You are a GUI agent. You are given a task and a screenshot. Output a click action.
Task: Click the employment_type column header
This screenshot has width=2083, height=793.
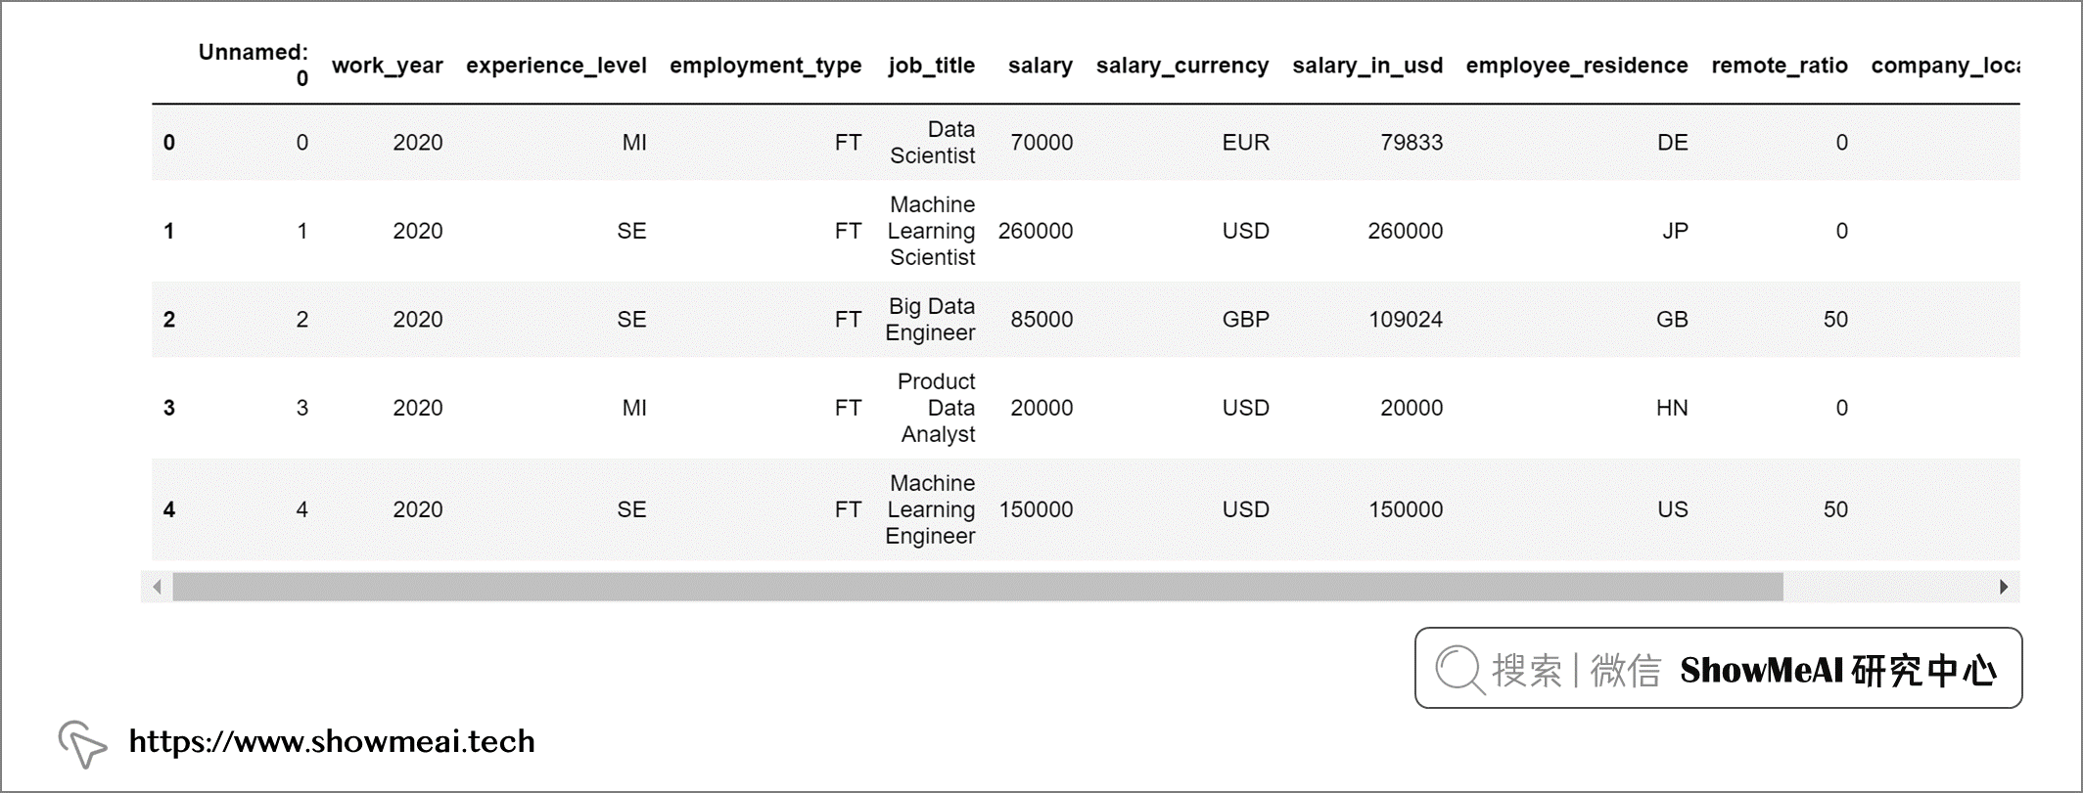[x=765, y=66]
